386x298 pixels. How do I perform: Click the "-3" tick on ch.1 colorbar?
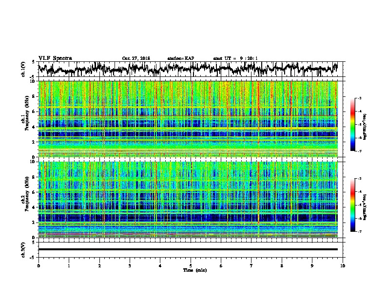[x=359, y=98]
